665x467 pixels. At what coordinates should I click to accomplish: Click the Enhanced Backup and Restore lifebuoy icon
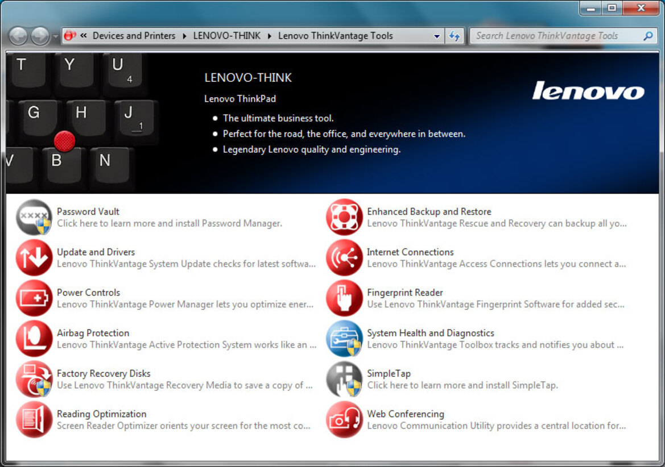[344, 217]
